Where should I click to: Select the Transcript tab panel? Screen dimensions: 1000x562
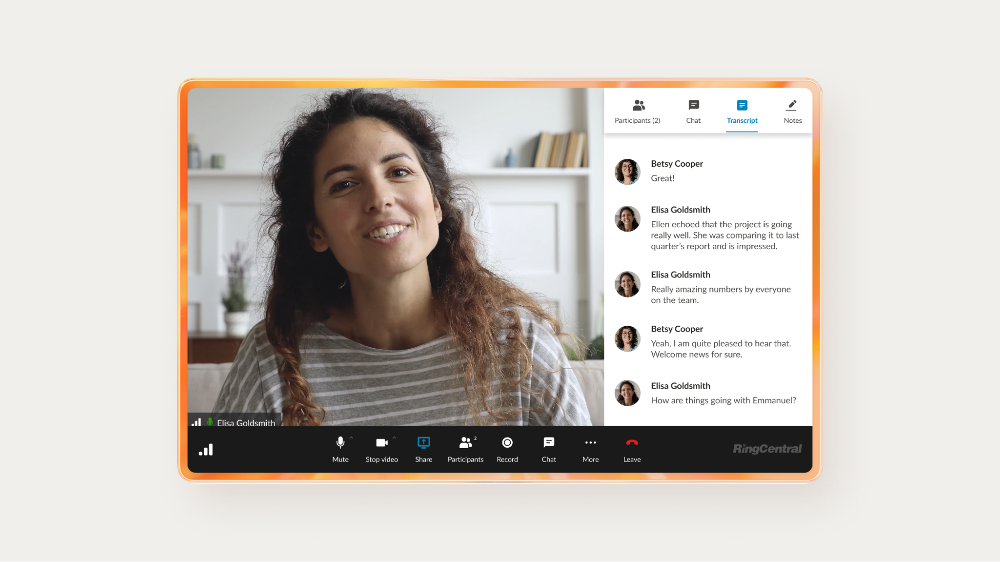point(742,111)
